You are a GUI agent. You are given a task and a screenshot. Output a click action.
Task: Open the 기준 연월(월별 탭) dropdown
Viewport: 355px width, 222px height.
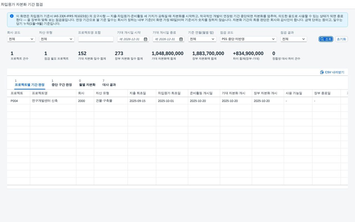click(x=202, y=39)
